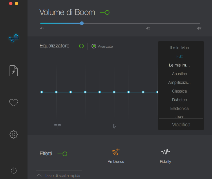Click the drums icon below equalizer
Viewport: 212px width, 179px height.
click(58, 126)
